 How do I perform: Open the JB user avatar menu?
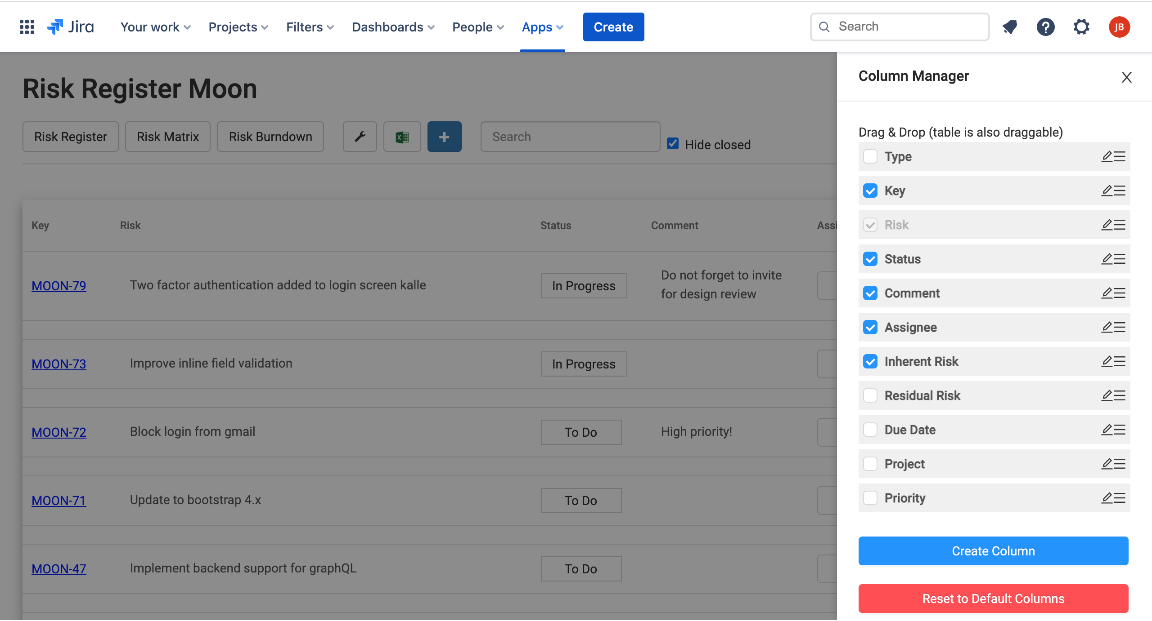(1119, 27)
